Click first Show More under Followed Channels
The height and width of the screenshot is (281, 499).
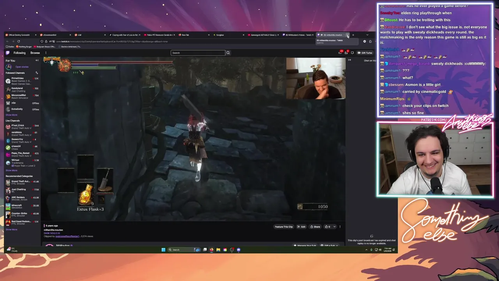[11, 115]
